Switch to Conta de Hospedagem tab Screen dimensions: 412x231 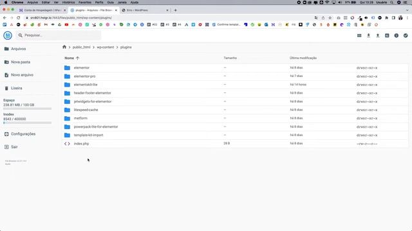[42, 10]
